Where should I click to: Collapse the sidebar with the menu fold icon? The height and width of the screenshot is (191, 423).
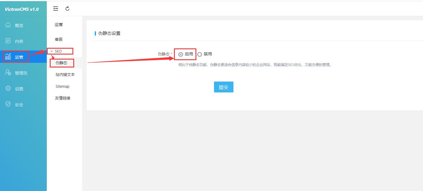click(x=56, y=9)
